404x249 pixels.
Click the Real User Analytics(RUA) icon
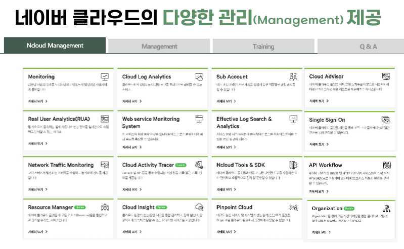click(x=105, y=119)
